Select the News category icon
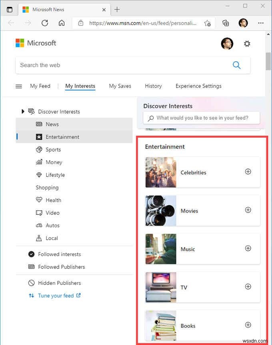The image size is (272, 345). [x=40, y=124]
